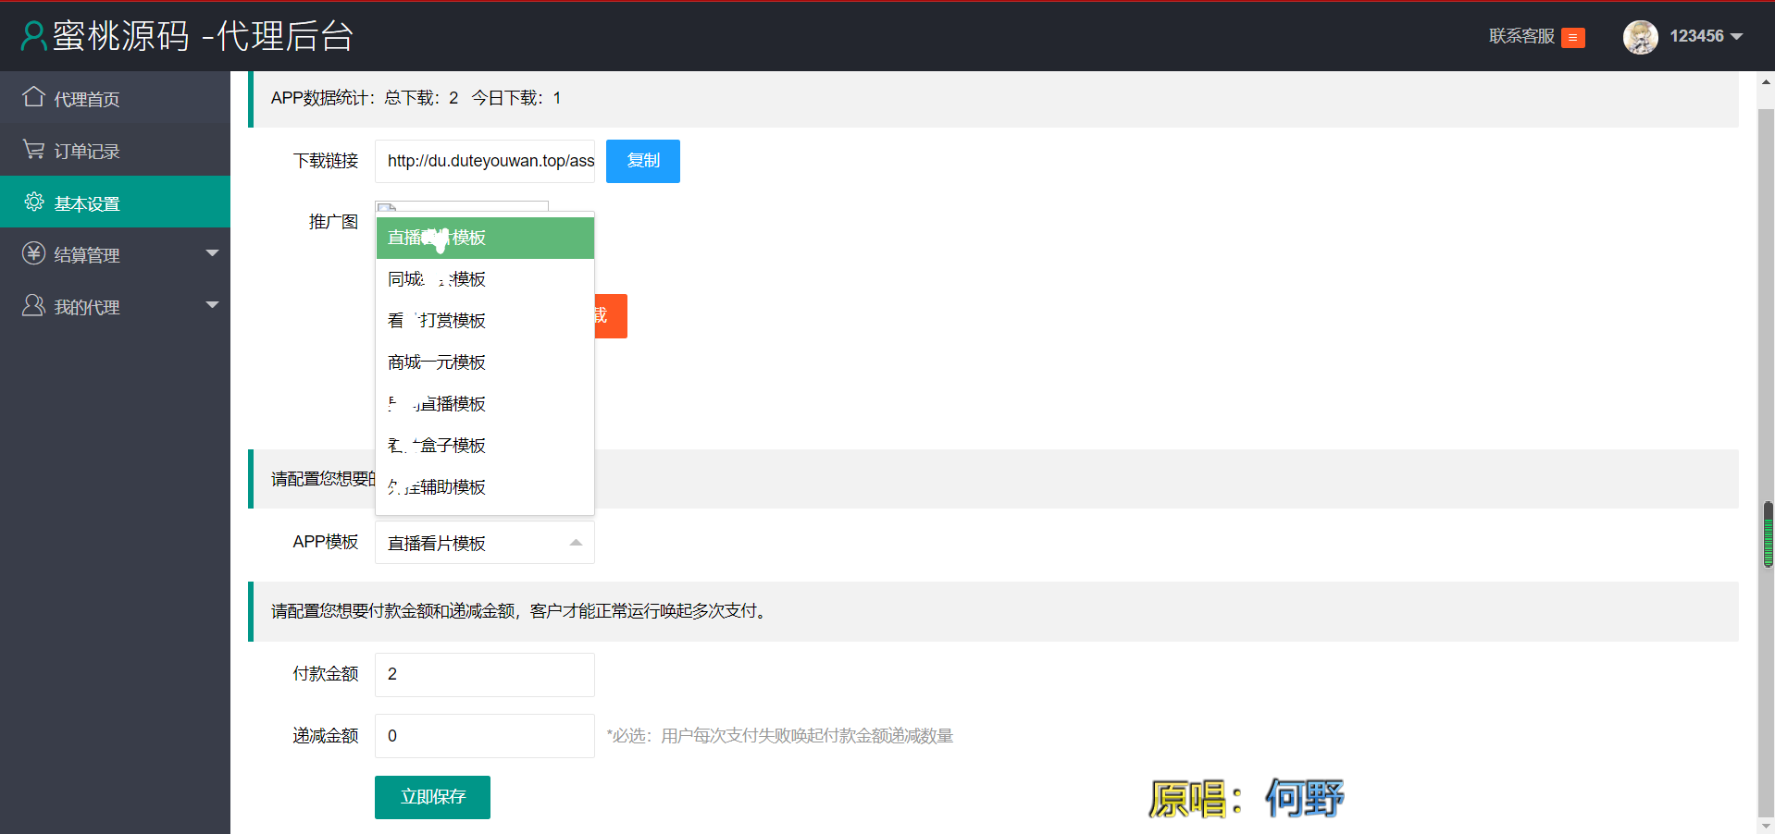The image size is (1775, 834).
Task: Click the shopping cart icon for 订单记录
Action: point(33,150)
